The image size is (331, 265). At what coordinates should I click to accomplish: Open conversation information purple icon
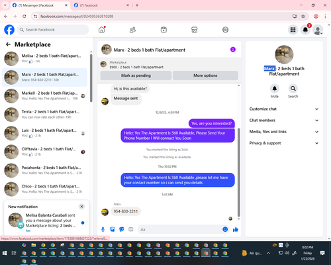point(233,50)
